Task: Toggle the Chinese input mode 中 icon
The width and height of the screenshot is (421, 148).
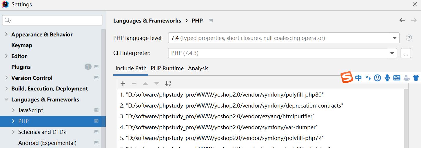Action: tap(358, 78)
